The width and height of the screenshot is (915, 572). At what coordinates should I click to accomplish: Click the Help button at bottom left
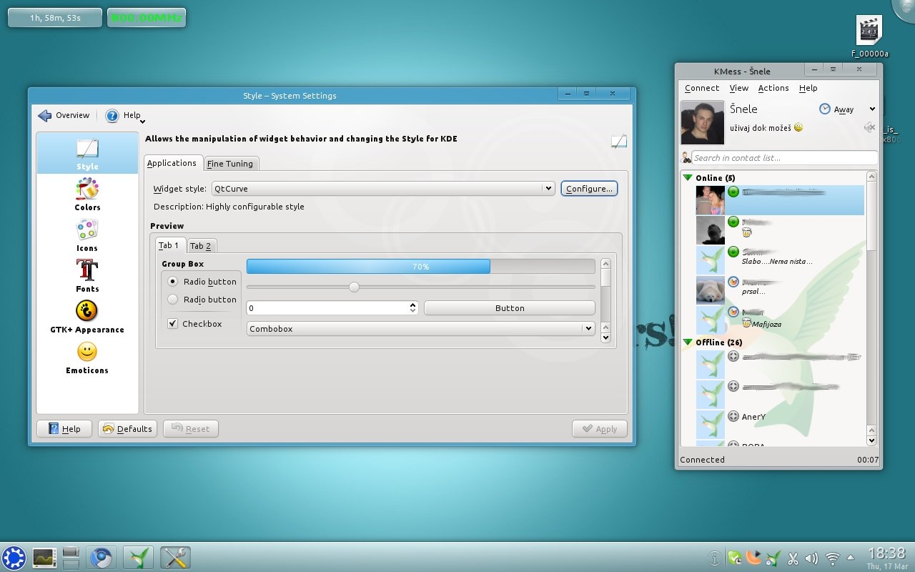tap(64, 429)
